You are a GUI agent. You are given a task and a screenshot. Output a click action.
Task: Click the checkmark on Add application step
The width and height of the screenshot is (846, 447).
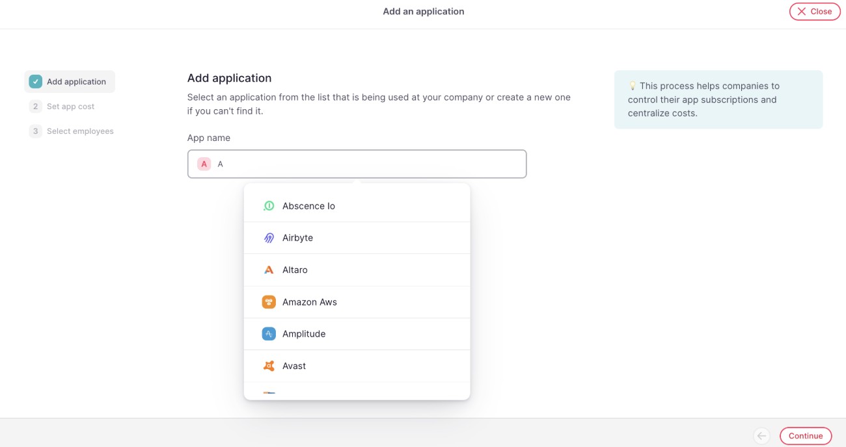tap(35, 82)
